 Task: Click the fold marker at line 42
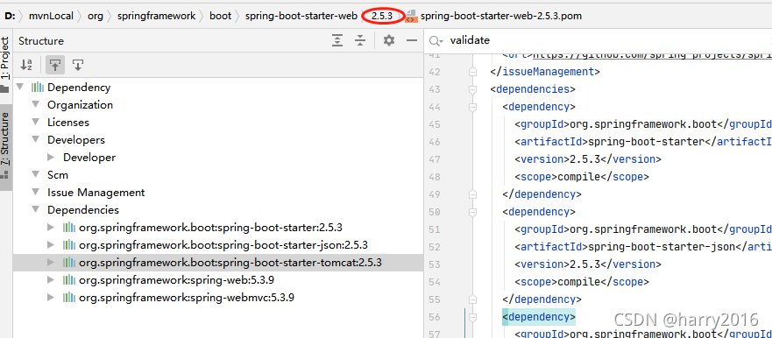473,72
